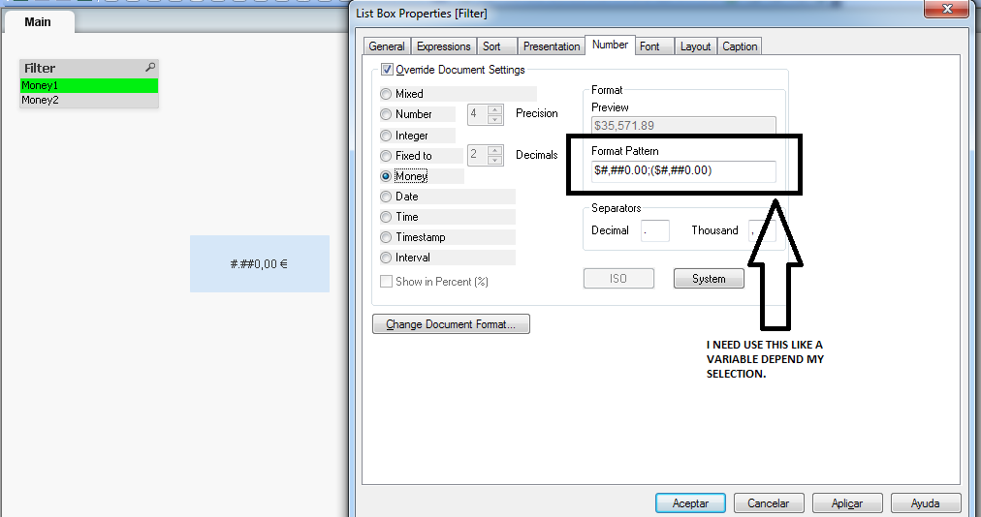Select Money1 in the Filter list box

(89, 85)
